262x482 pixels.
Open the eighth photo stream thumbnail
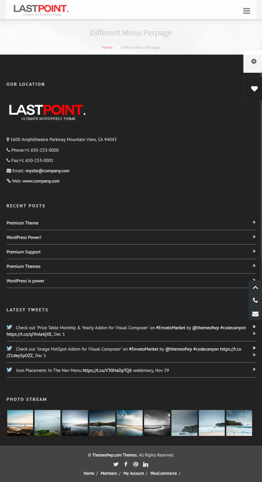212,423
